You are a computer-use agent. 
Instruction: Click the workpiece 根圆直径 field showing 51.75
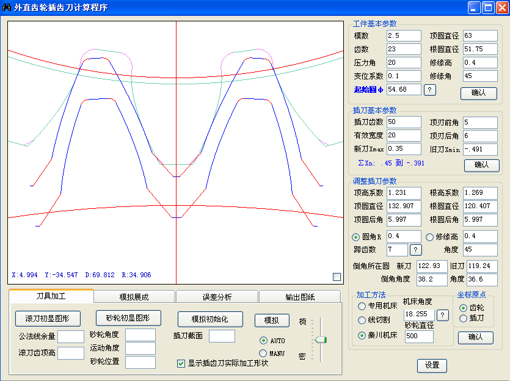coord(480,49)
